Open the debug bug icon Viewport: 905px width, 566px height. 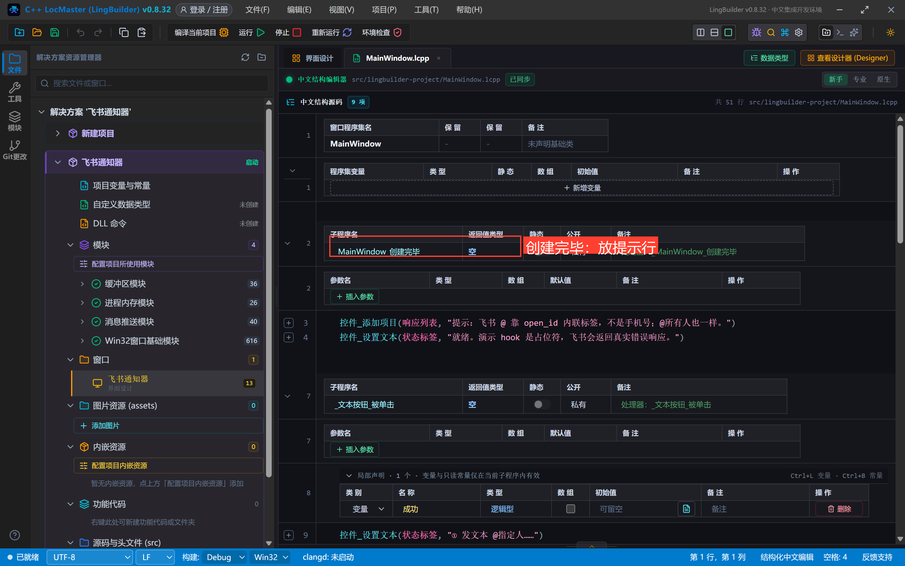click(756, 33)
